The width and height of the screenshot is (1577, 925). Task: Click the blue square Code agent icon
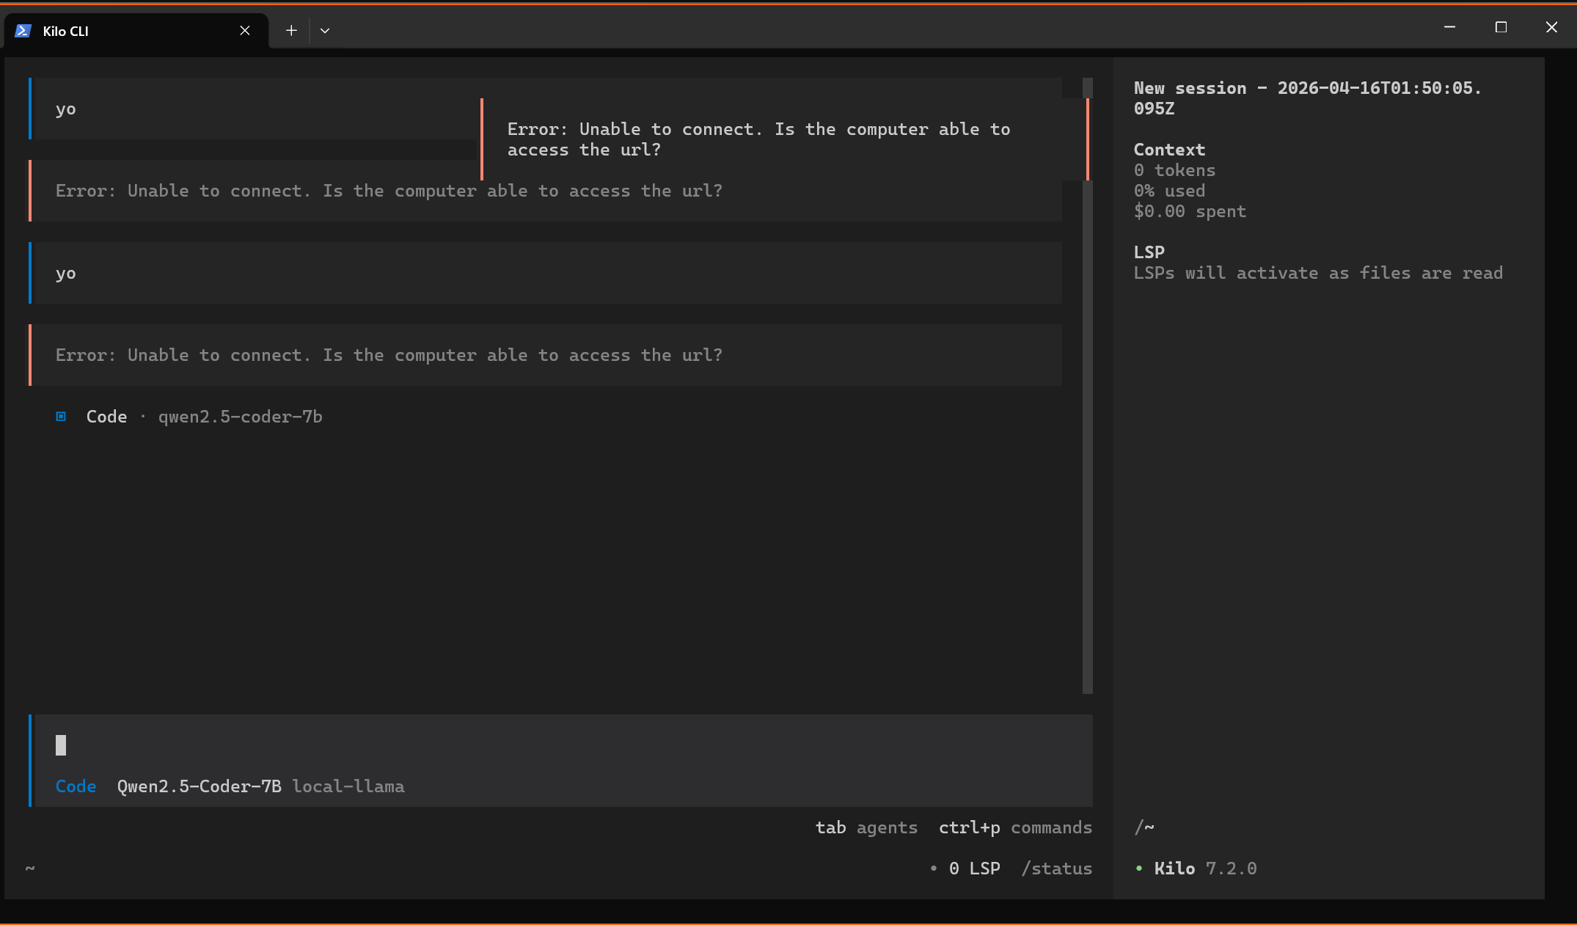point(62,417)
